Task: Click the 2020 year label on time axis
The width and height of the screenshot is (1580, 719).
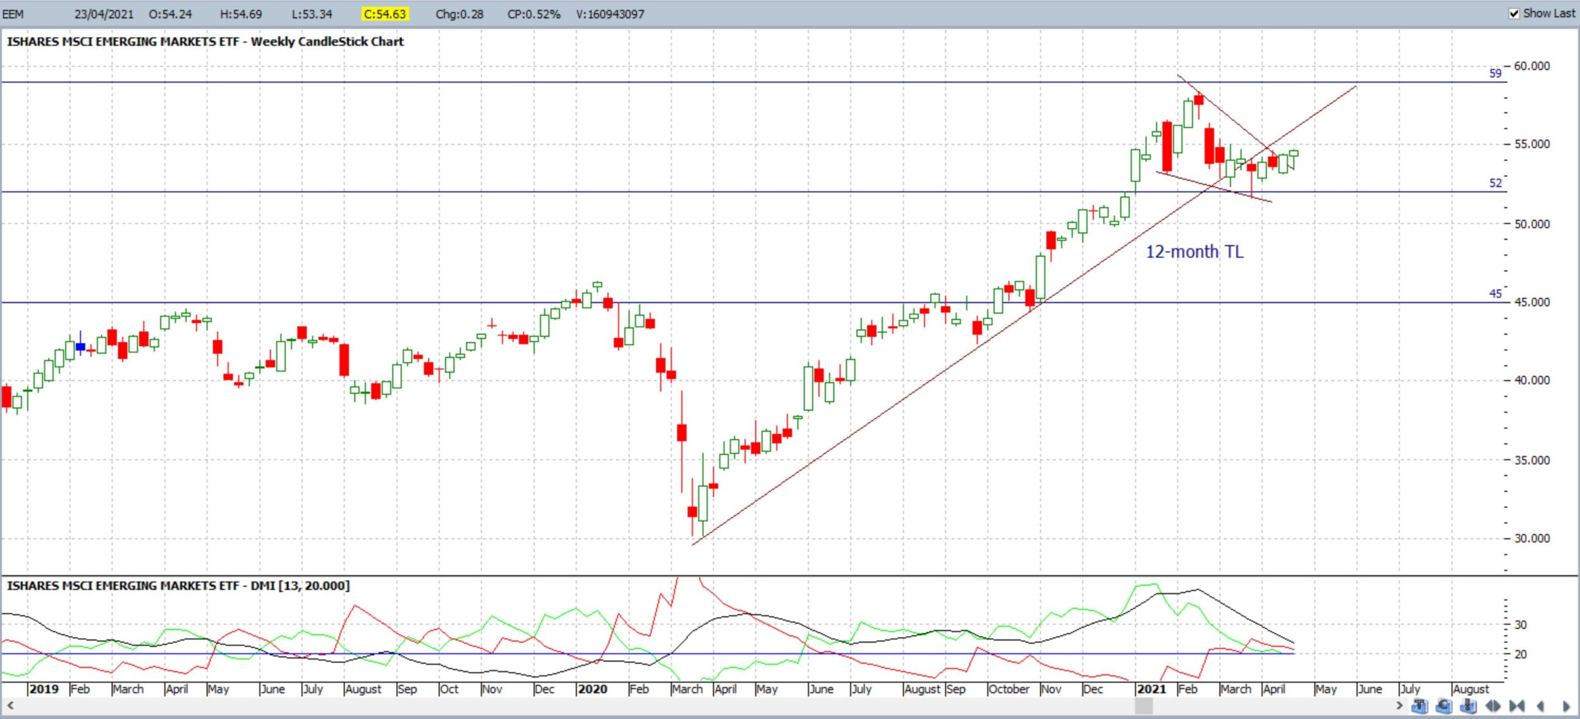Action: click(592, 689)
